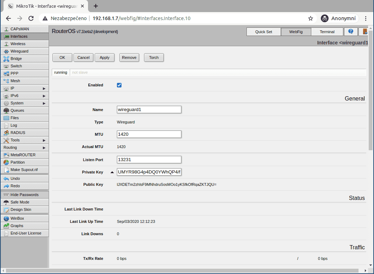Click the Undo arrow icon
Image resolution: width=374 pixels, height=274 pixels.
point(6,178)
